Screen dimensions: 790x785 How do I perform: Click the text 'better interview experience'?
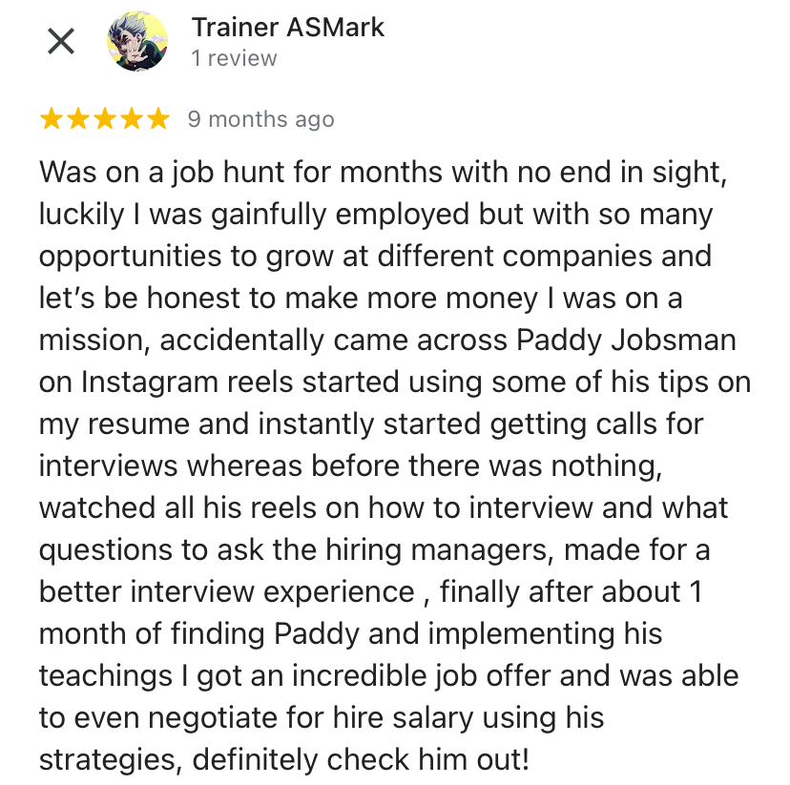coord(228,591)
